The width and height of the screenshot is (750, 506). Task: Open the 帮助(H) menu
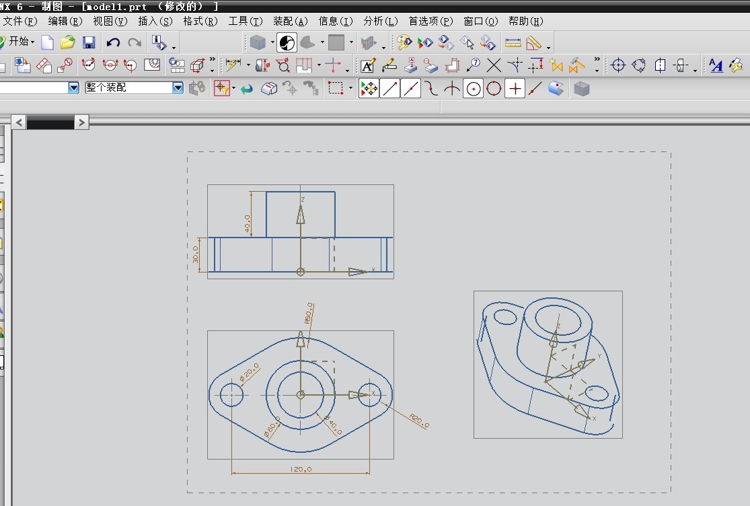pyautogui.click(x=526, y=22)
